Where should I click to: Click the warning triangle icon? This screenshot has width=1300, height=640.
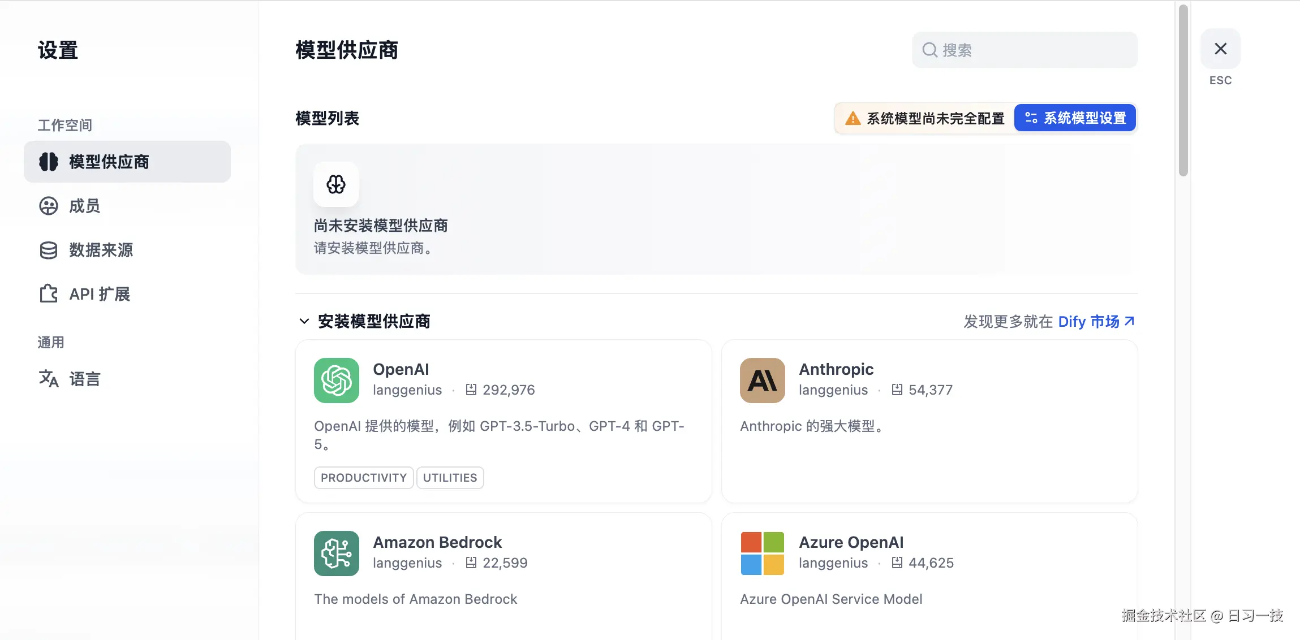click(853, 119)
